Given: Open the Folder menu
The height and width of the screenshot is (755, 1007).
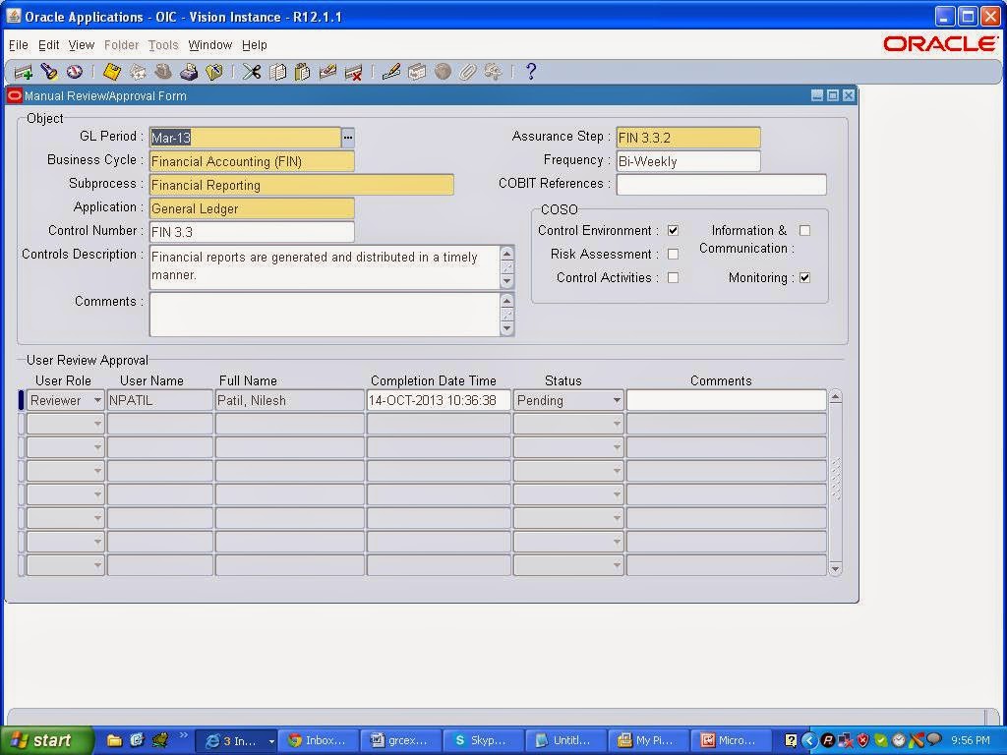Looking at the screenshot, I should (121, 45).
